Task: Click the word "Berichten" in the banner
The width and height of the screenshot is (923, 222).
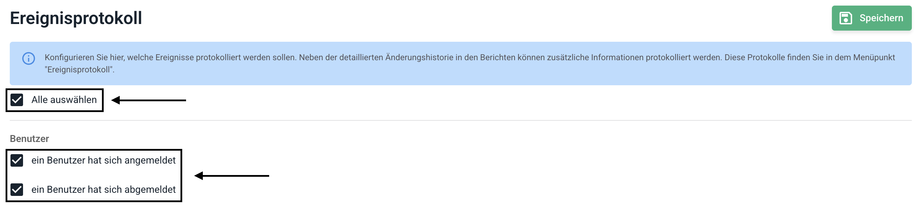Action: tap(497, 57)
